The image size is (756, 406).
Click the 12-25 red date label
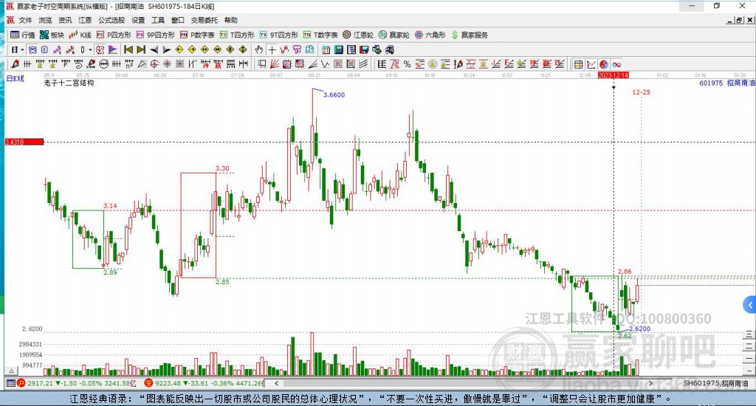pyautogui.click(x=641, y=92)
